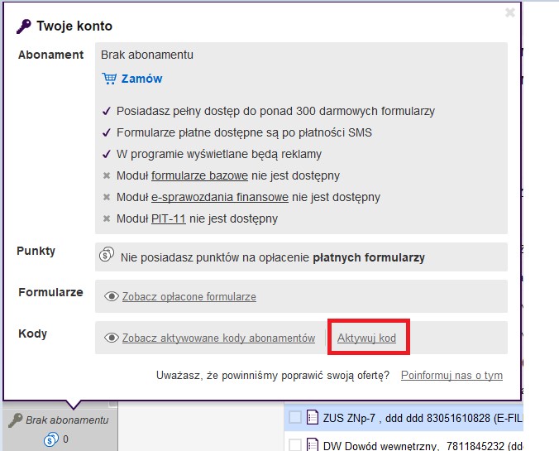
Task: Click the blue coin points icon at bottom
Action: coord(51,439)
